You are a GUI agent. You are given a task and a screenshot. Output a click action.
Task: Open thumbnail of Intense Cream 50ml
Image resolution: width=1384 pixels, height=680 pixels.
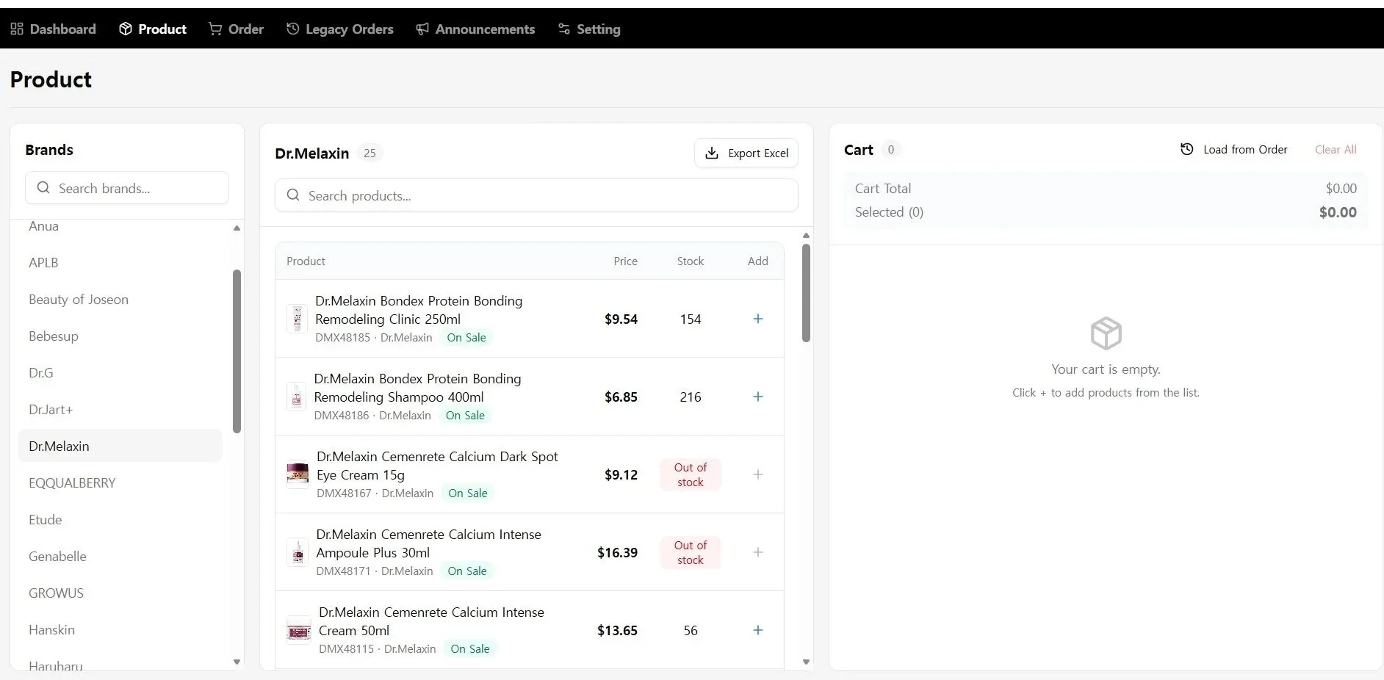(299, 630)
